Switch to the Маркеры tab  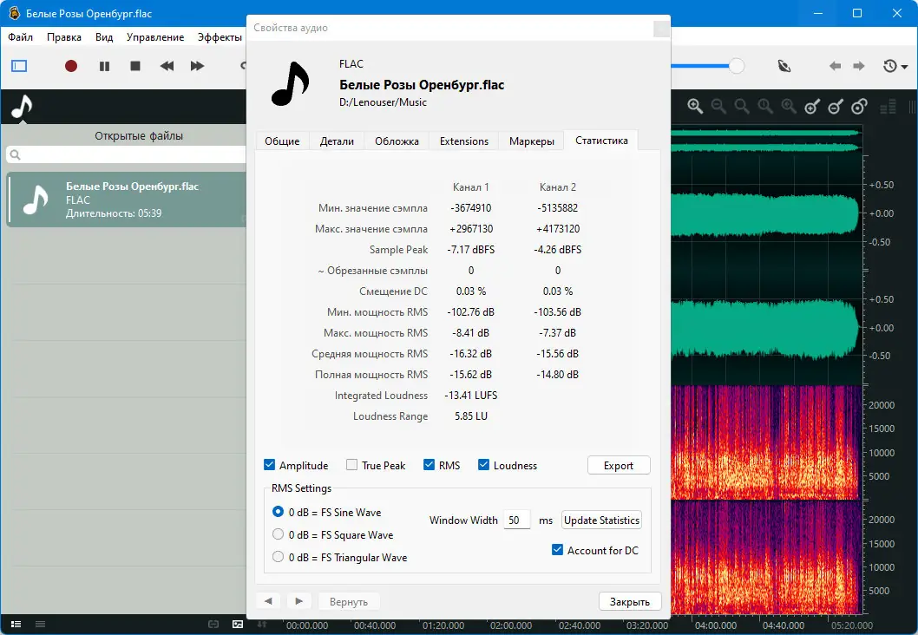(531, 141)
